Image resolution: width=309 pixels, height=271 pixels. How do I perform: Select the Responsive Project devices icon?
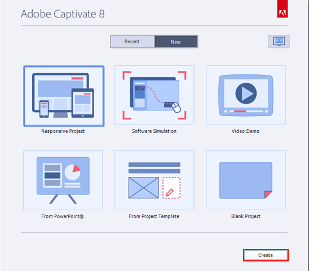click(x=64, y=96)
